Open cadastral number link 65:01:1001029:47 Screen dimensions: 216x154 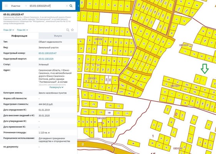[48, 53]
